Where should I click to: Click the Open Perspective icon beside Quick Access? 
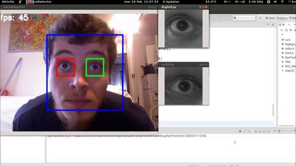click(x=260, y=18)
